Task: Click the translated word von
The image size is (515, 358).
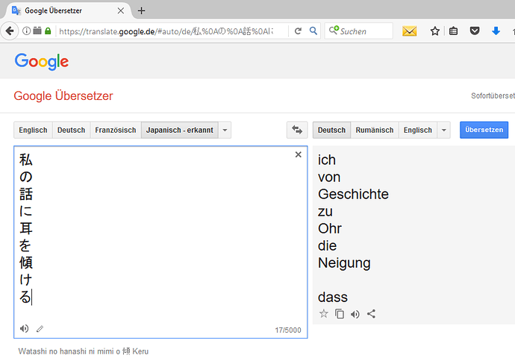Action: [x=329, y=178]
